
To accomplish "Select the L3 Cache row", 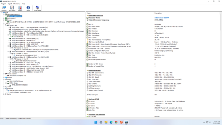I will point(153,106).
